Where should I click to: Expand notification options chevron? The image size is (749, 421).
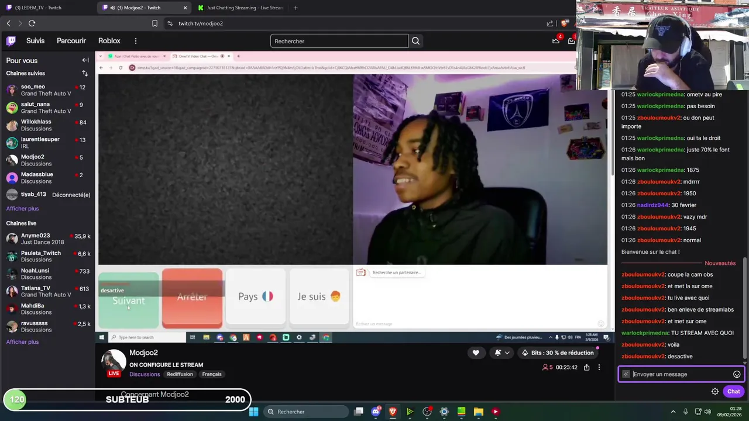point(507,353)
